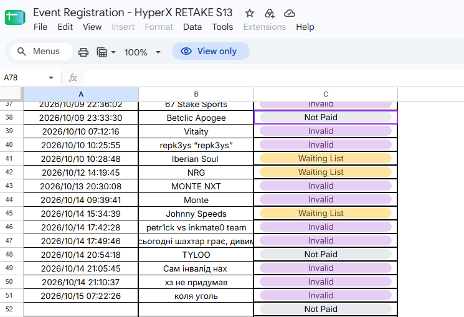Open the Waiting List dropdown for Johnny Speeds
Viewport: 464px width, 317px height.
pos(326,213)
